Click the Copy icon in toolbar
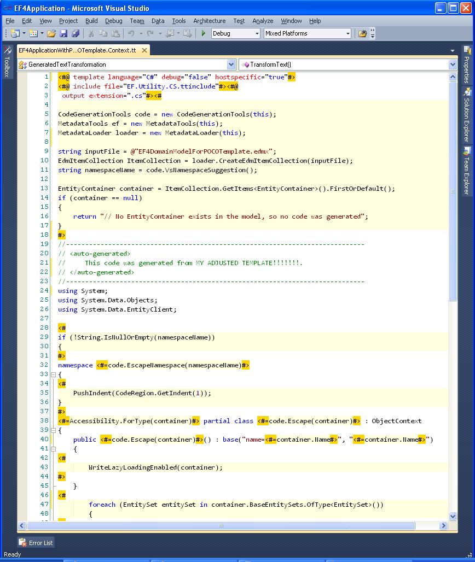This screenshot has width=475, height=562. coord(103,33)
